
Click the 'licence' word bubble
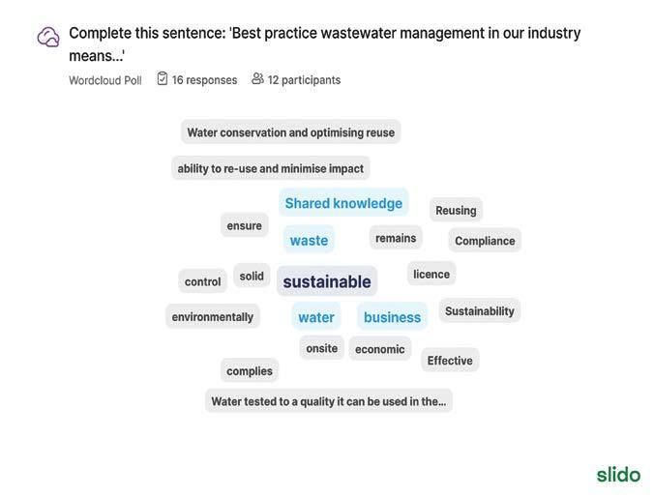click(431, 274)
